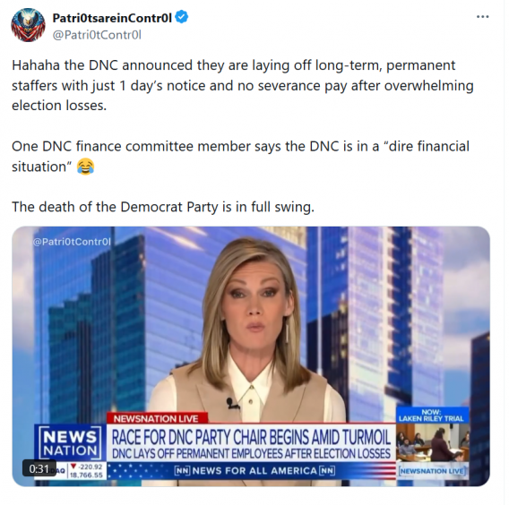Click the blue verified checkmark badge

182,17
